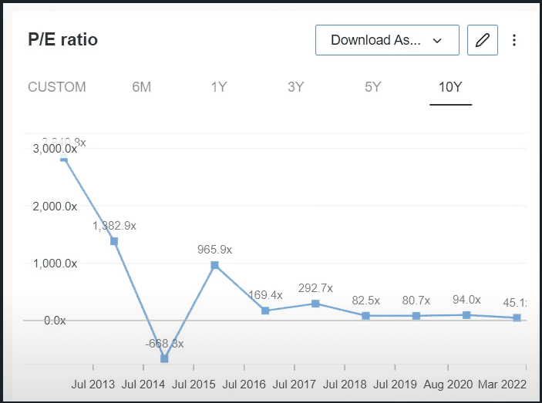Expand the Download As dropdown

(386, 40)
